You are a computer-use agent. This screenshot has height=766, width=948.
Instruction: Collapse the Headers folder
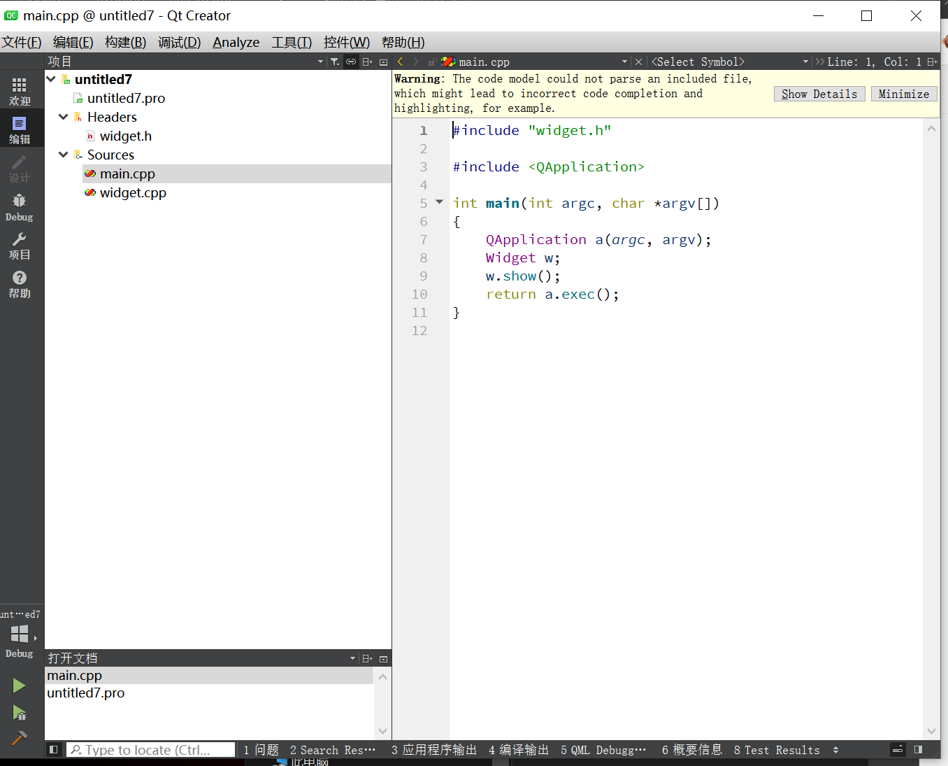pos(64,117)
